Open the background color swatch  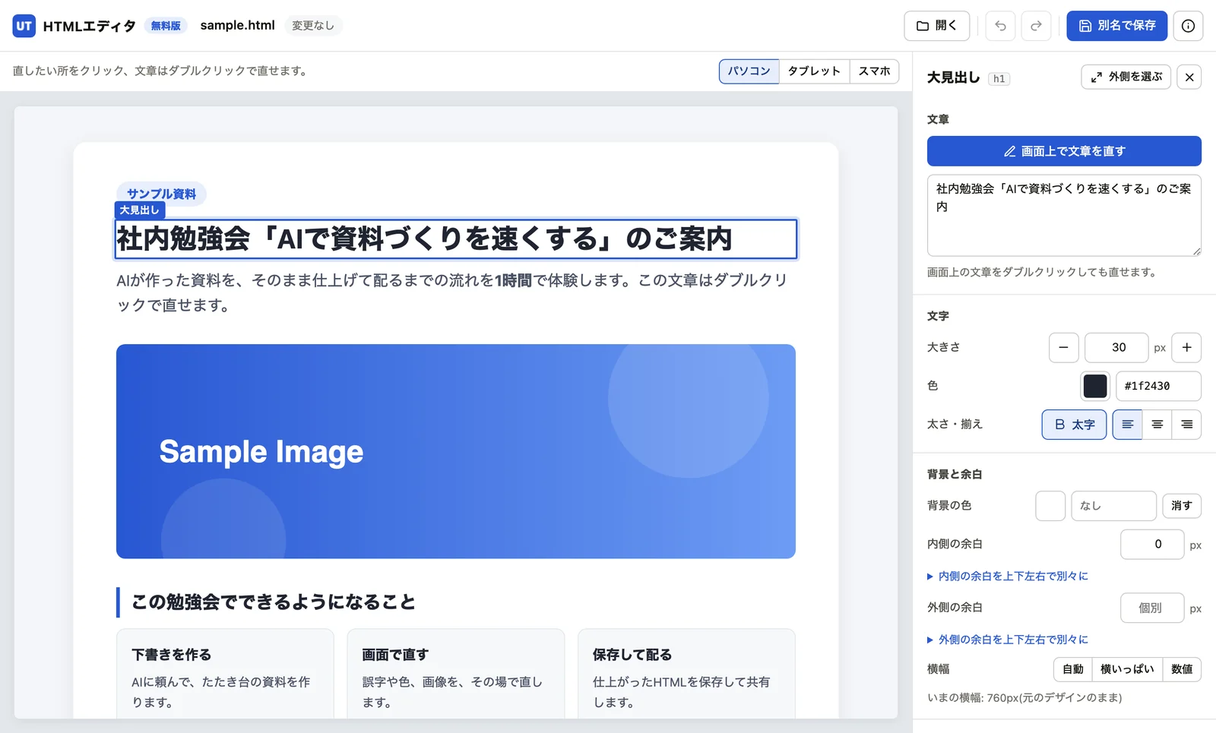click(1050, 506)
